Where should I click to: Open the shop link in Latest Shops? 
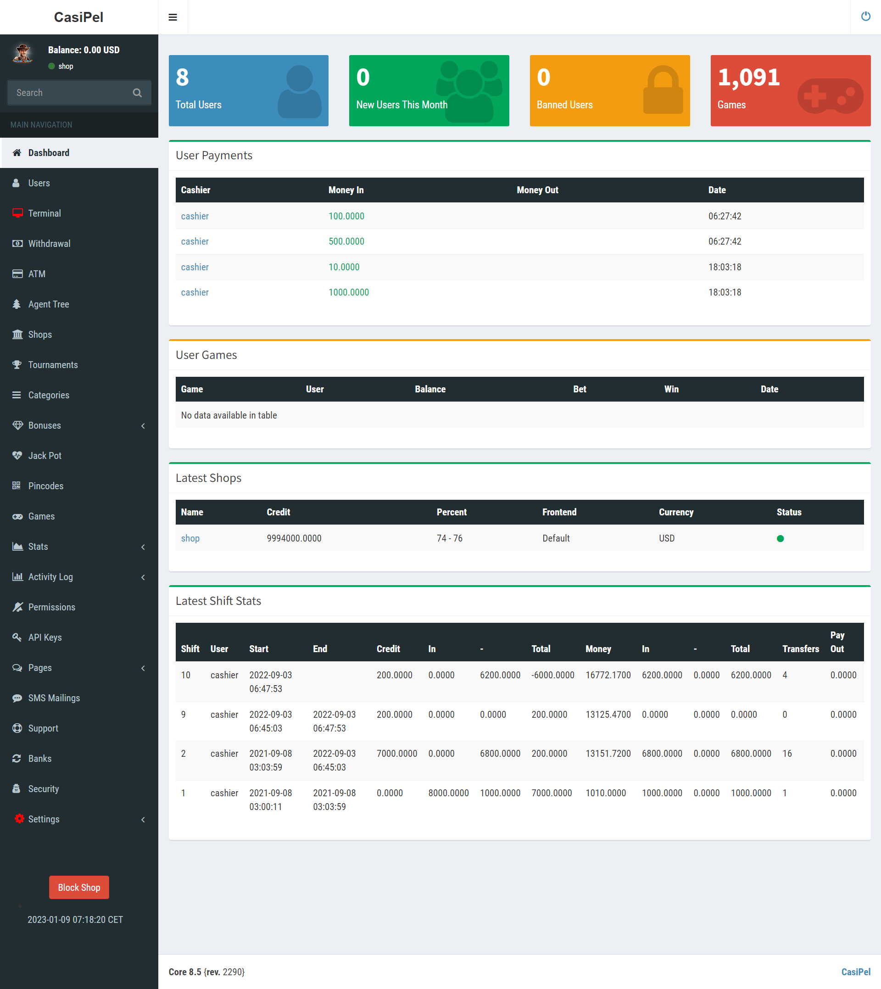pos(190,538)
